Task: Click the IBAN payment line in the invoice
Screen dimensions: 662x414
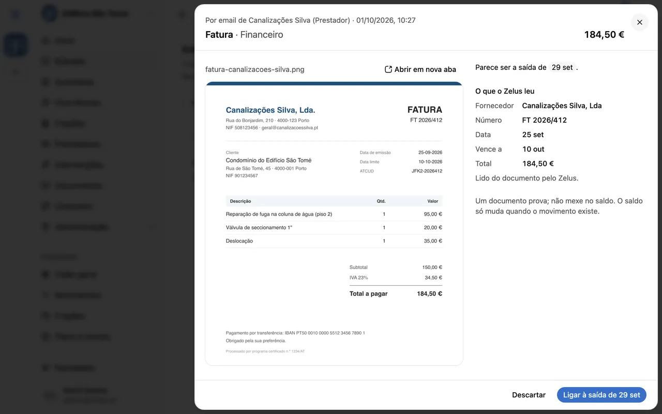Action: pyautogui.click(x=295, y=333)
